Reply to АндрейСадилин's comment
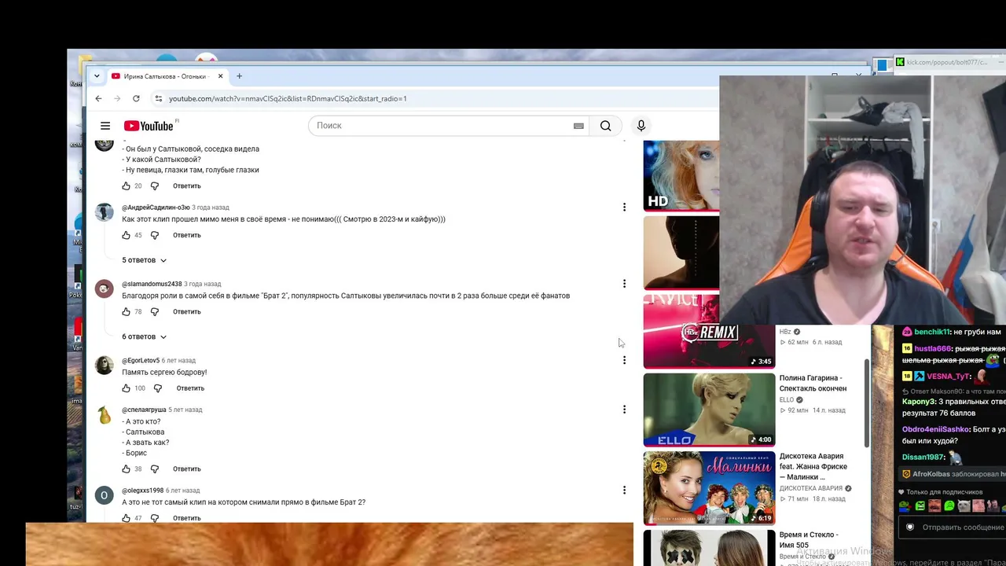1006x566 pixels. (x=187, y=235)
